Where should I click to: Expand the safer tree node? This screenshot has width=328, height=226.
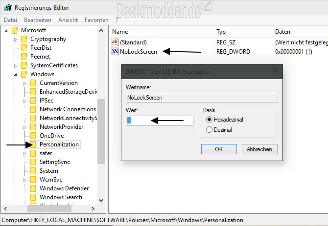[24, 154]
